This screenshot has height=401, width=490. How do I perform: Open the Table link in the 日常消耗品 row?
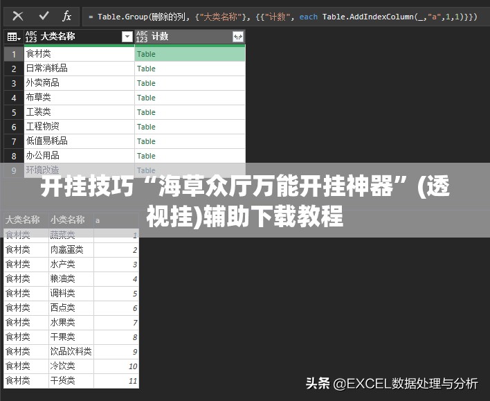click(x=146, y=69)
